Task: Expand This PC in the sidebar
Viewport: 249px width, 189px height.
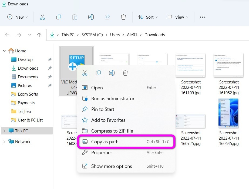Action: click(x=4, y=130)
